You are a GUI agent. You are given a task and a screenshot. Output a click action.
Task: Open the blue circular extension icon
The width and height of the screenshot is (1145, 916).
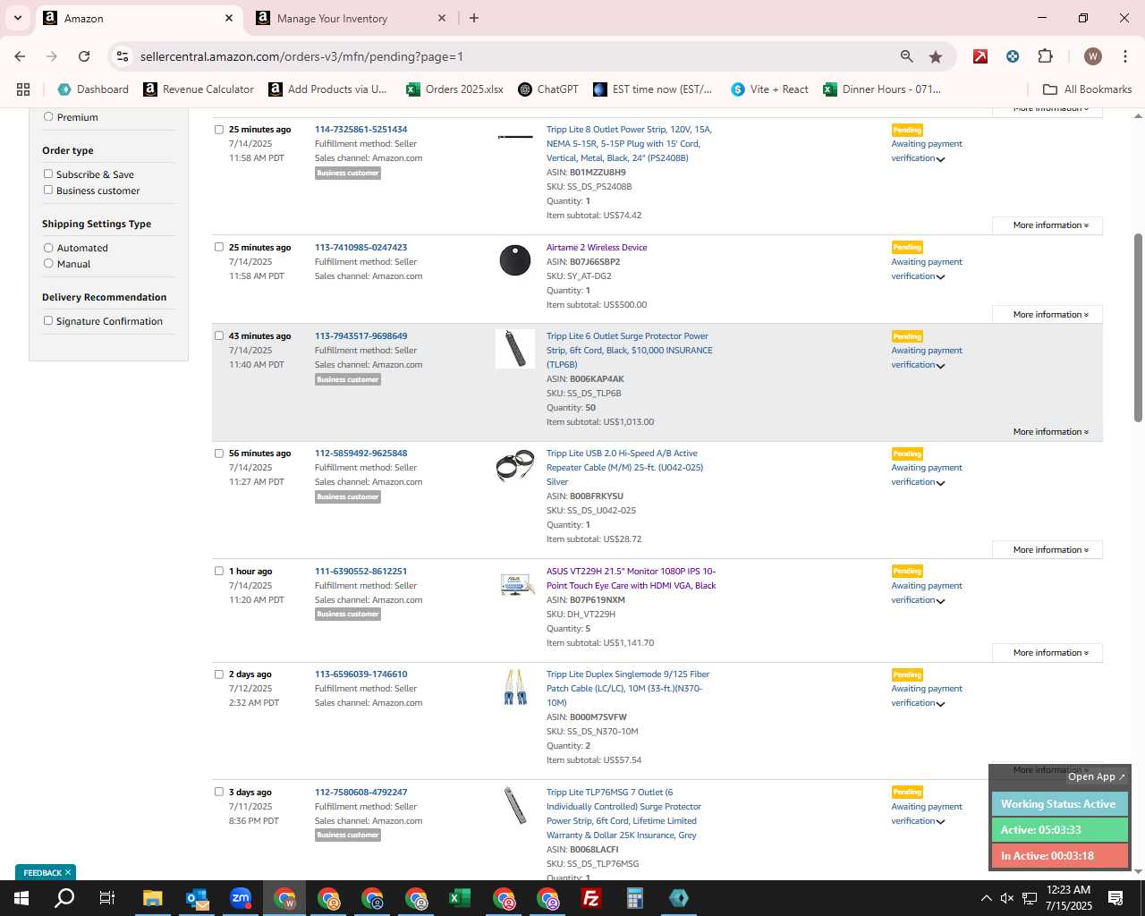(1013, 56)
